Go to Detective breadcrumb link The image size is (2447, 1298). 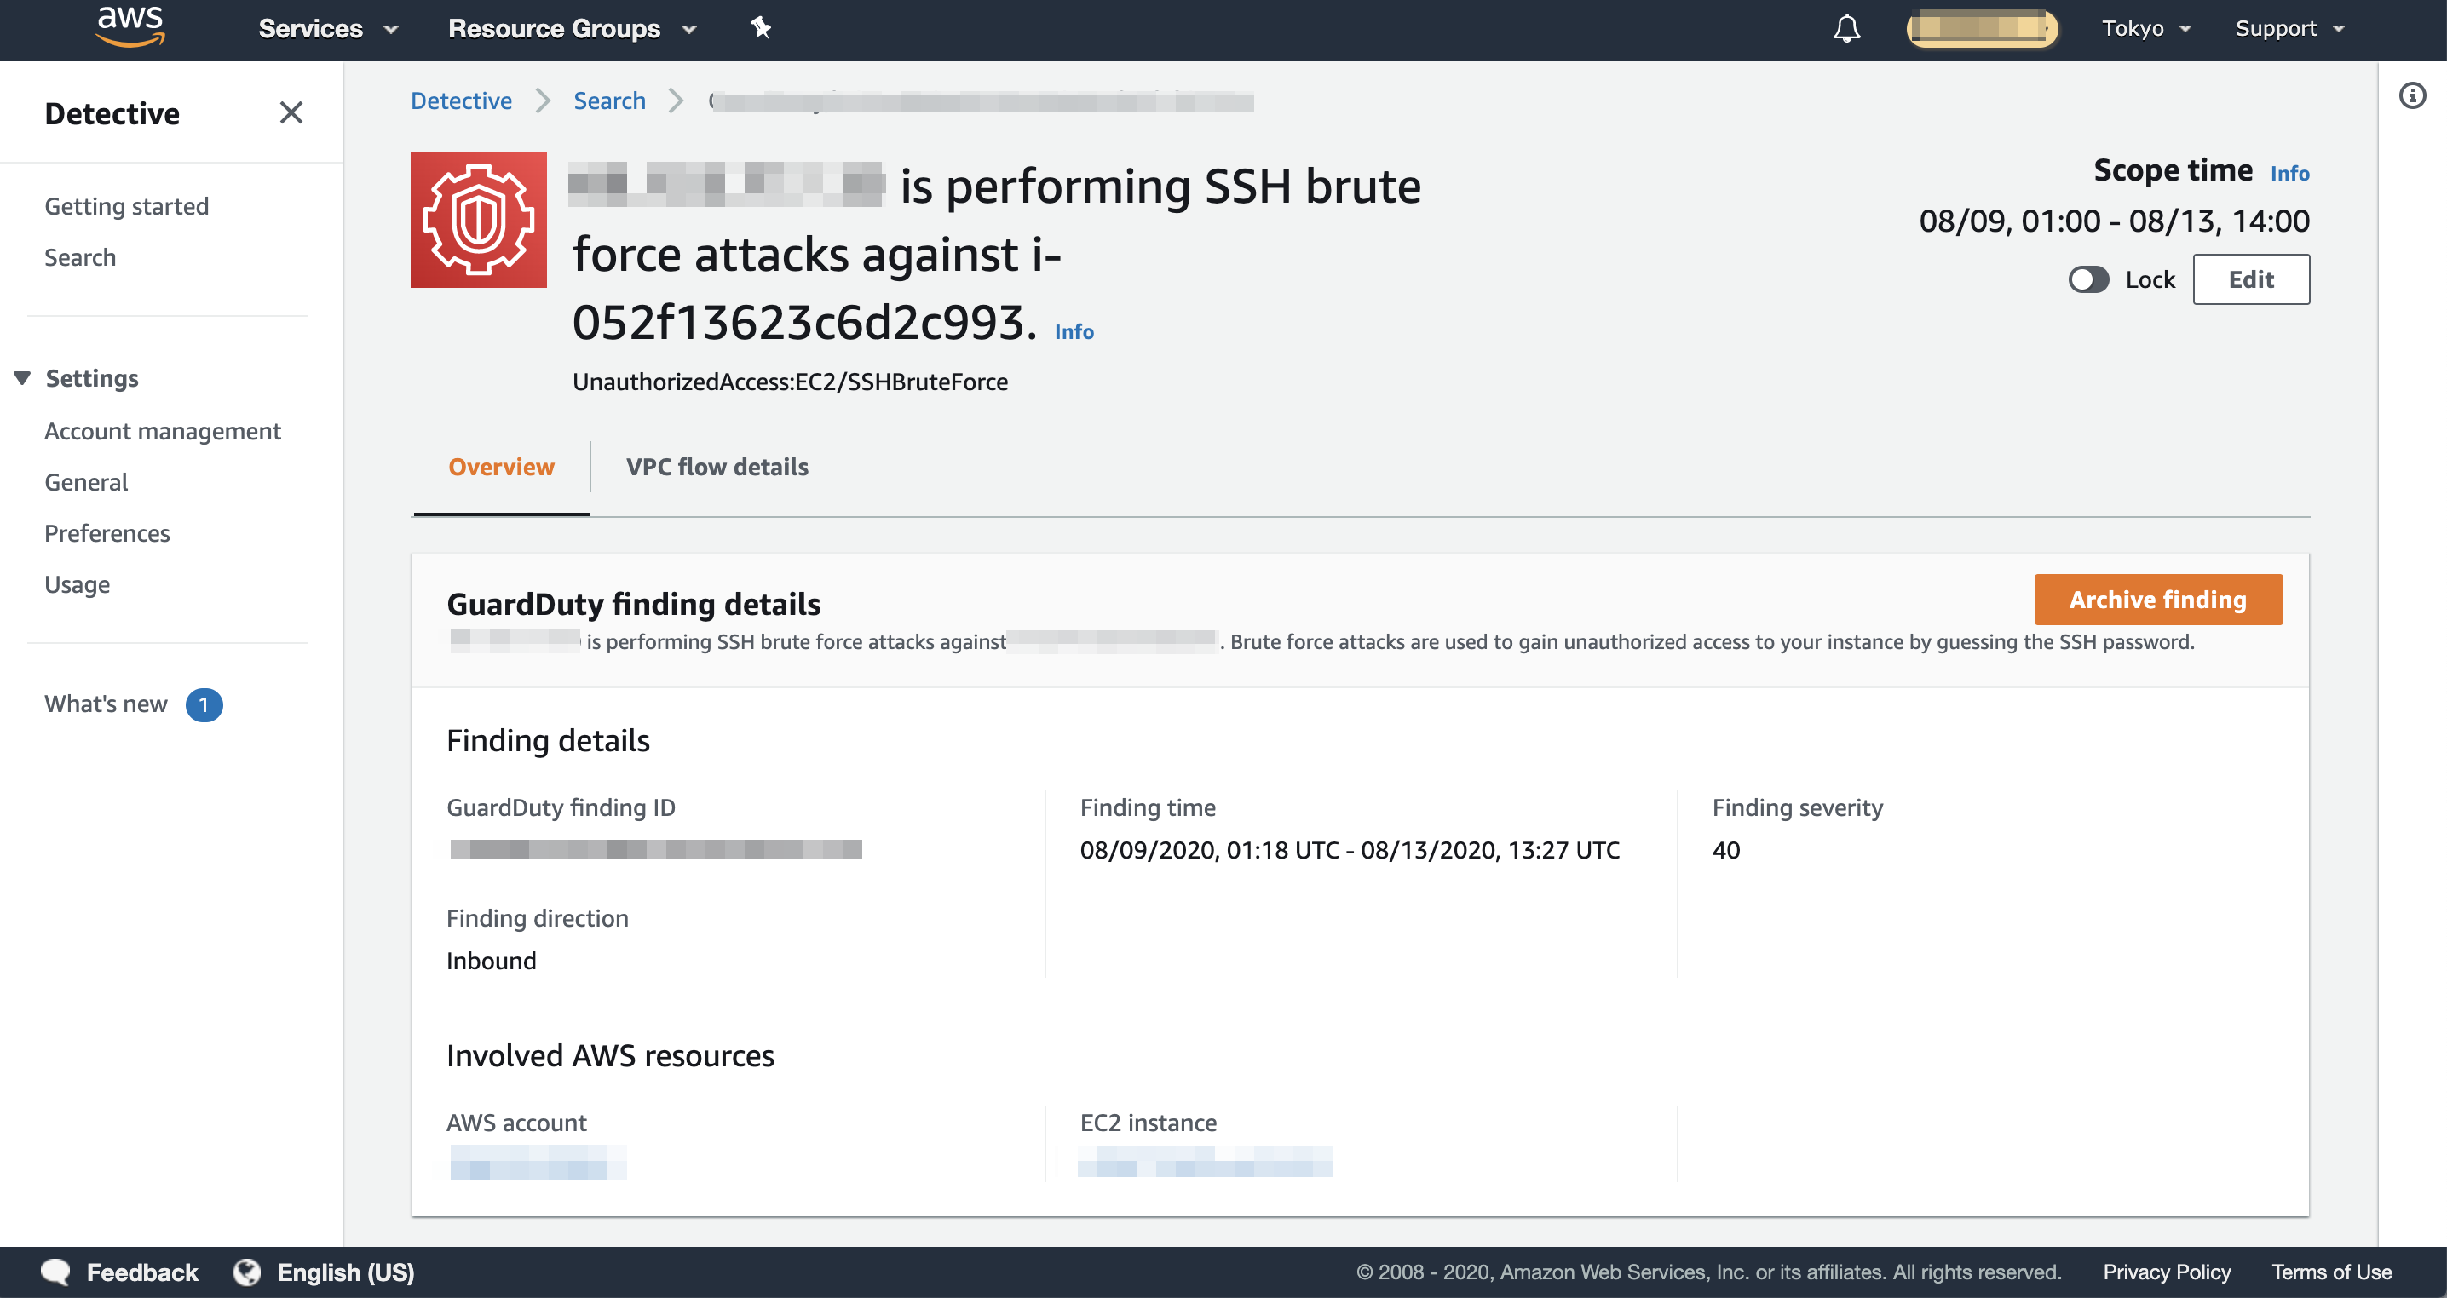tap(461, 101)
